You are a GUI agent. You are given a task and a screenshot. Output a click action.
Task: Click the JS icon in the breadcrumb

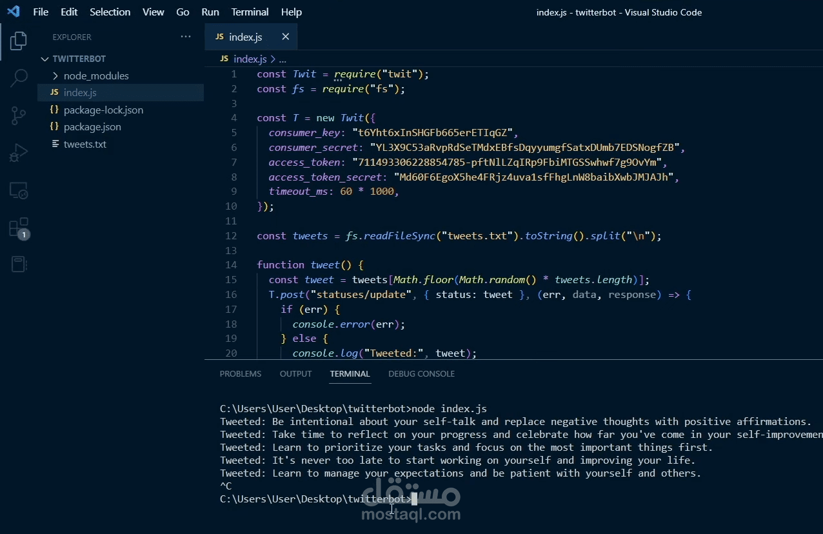coord(224,59)
